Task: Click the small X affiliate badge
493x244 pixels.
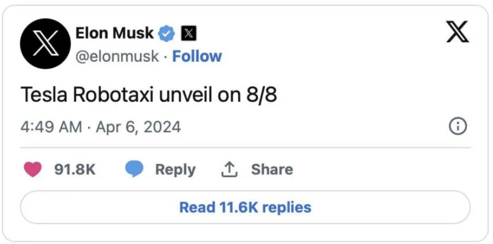Action: [189, 33]
